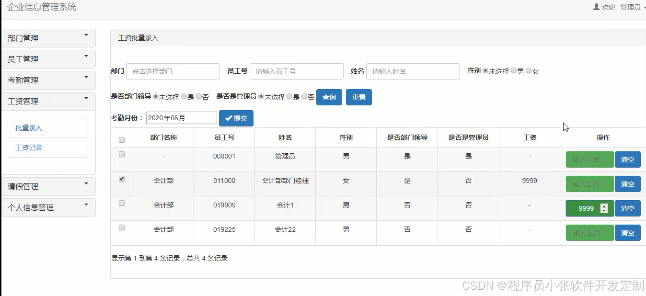Select 是 for 是否部门领导 filter
This screenshot has height=296, width=646.
coord(185,96)
